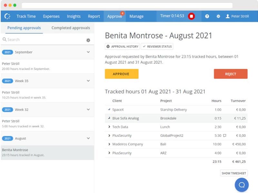Switch to Completed approvals tab
The height and width of the screenshot is (193, 258).
[x=71, y=28]
